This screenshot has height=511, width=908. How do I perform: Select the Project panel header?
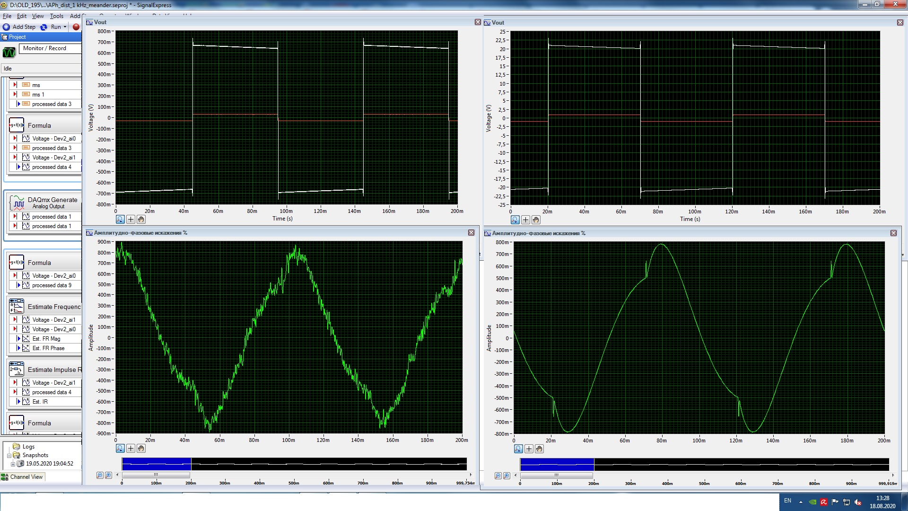(x=41, y=37)
